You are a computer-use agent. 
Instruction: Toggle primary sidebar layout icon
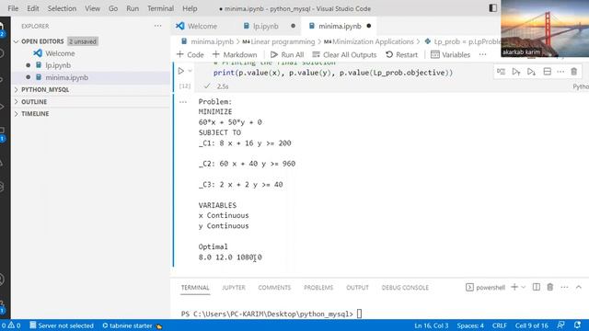pyautogui.click(x=493, y=8)
